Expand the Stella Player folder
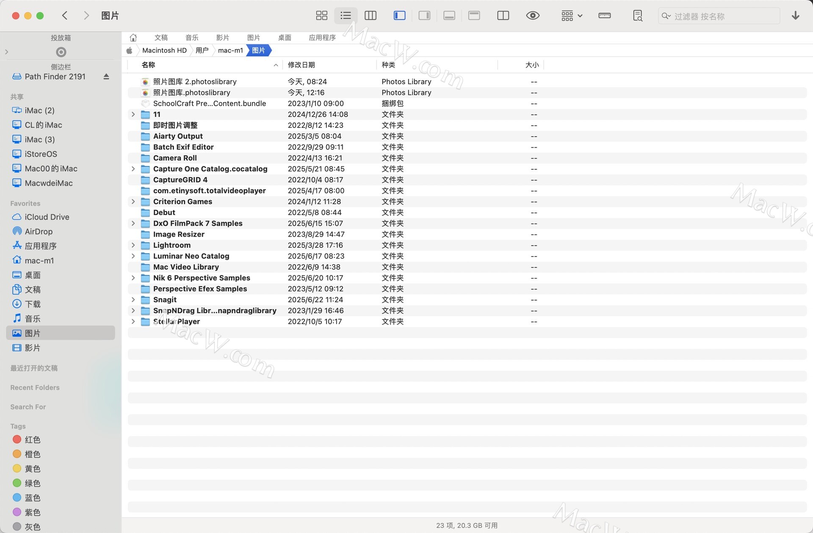This screenshot has width=813, height=533. click(133, 322)
